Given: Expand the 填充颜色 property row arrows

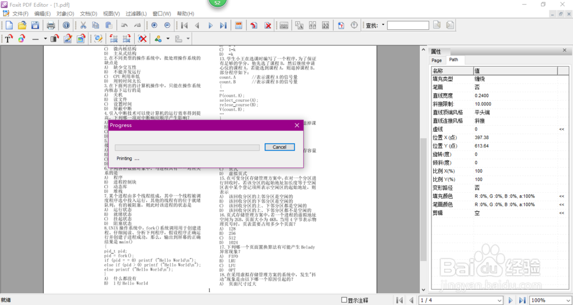Looking at the screenshot, I should click(563, 196).
